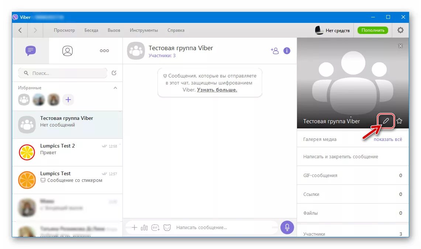Edit group name with the pencil icon
The height and width of the screenshot is (249, 421).
(386, 121)
